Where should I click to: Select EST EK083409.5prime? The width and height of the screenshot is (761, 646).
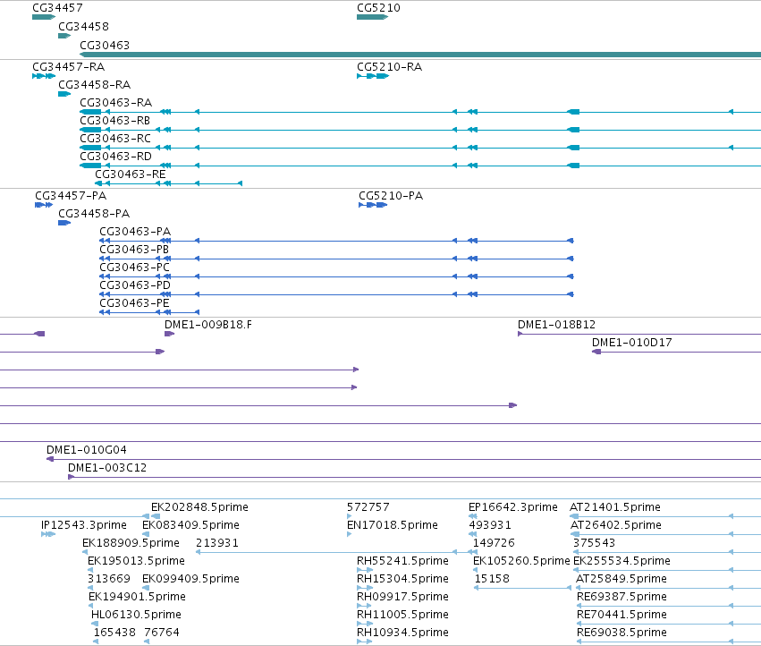[146, 534]
